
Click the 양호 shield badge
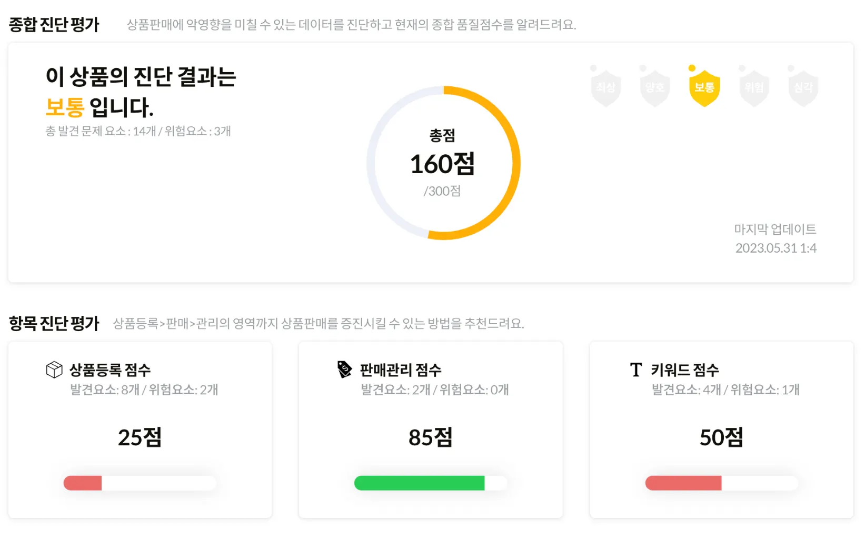654,88
